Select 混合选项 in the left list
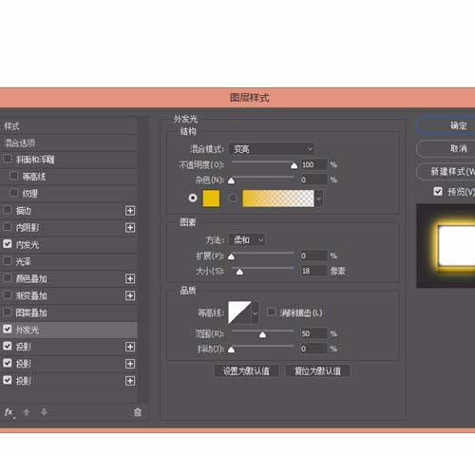The height and width of the screenshot is (456, 475). [68, 142]
